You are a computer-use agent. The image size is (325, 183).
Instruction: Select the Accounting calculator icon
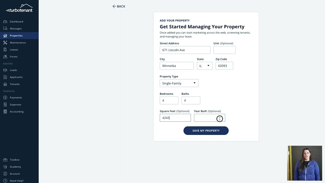5,112
